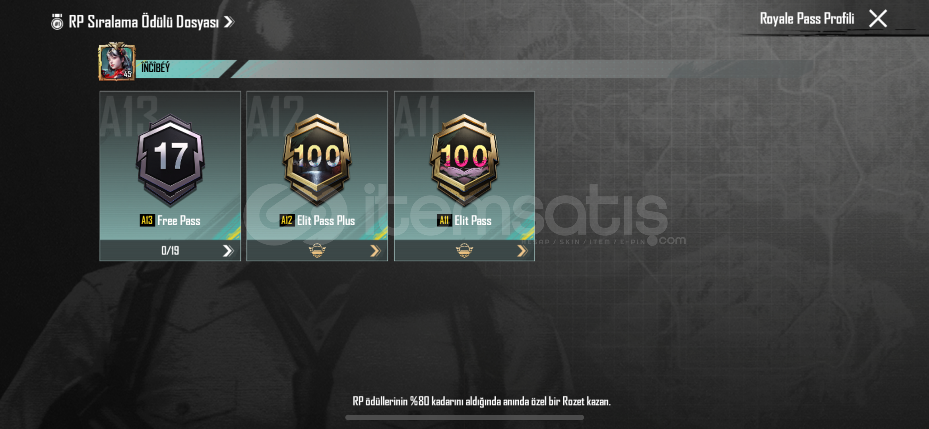929x429 pixels.
Task: Select the A13 level 17 badge
Action: (170, 159)
